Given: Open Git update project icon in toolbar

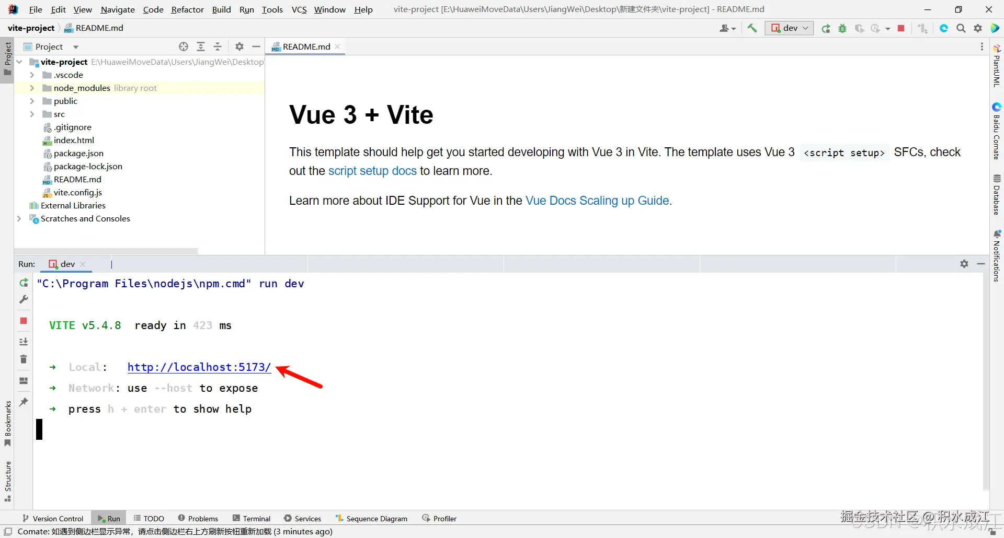Looking at the screenshot, I should (x=922, y=28).
